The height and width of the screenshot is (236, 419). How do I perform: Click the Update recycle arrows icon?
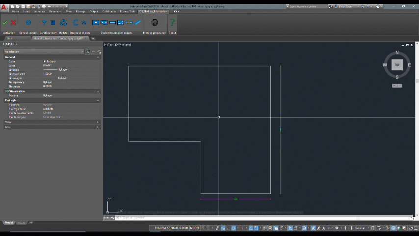(x=63, y=23)
